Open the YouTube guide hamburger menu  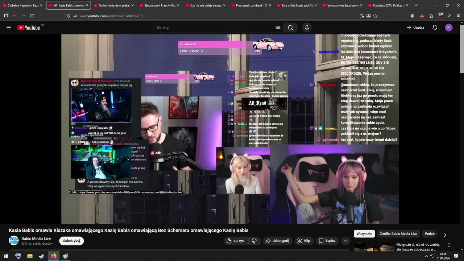click(9, 28)
